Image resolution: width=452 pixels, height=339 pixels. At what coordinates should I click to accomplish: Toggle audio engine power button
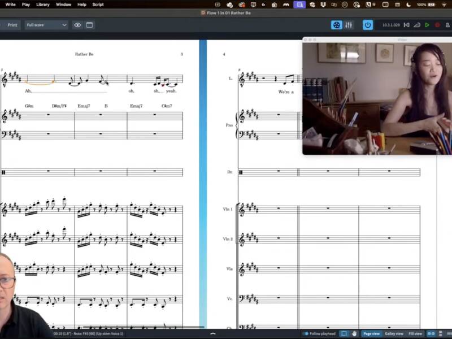coord(368,25)
